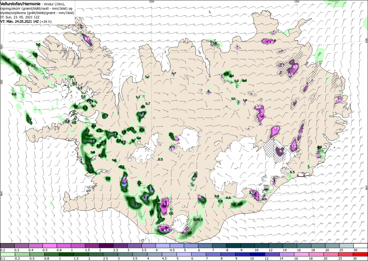
Task: Pick the white swatch ending the snow legend
Action: 361,245
